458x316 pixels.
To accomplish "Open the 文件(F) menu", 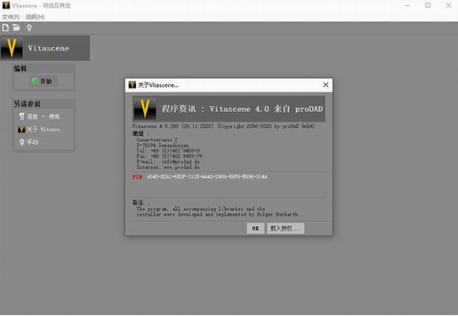I will [11, 17].
